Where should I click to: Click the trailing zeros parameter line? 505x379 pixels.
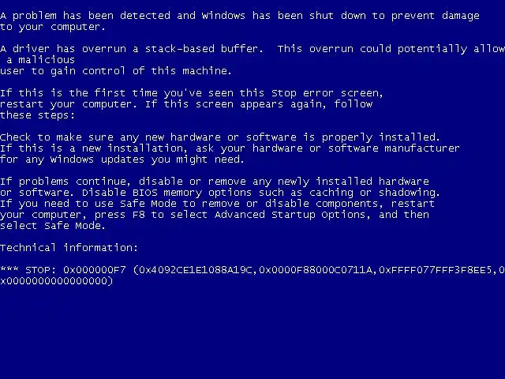(56, 281)
